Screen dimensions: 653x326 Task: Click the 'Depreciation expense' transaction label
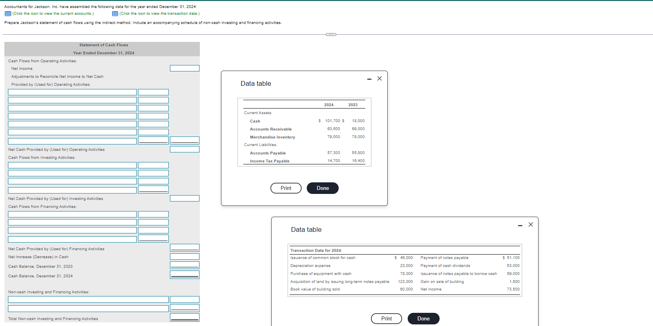coord(310,266)
